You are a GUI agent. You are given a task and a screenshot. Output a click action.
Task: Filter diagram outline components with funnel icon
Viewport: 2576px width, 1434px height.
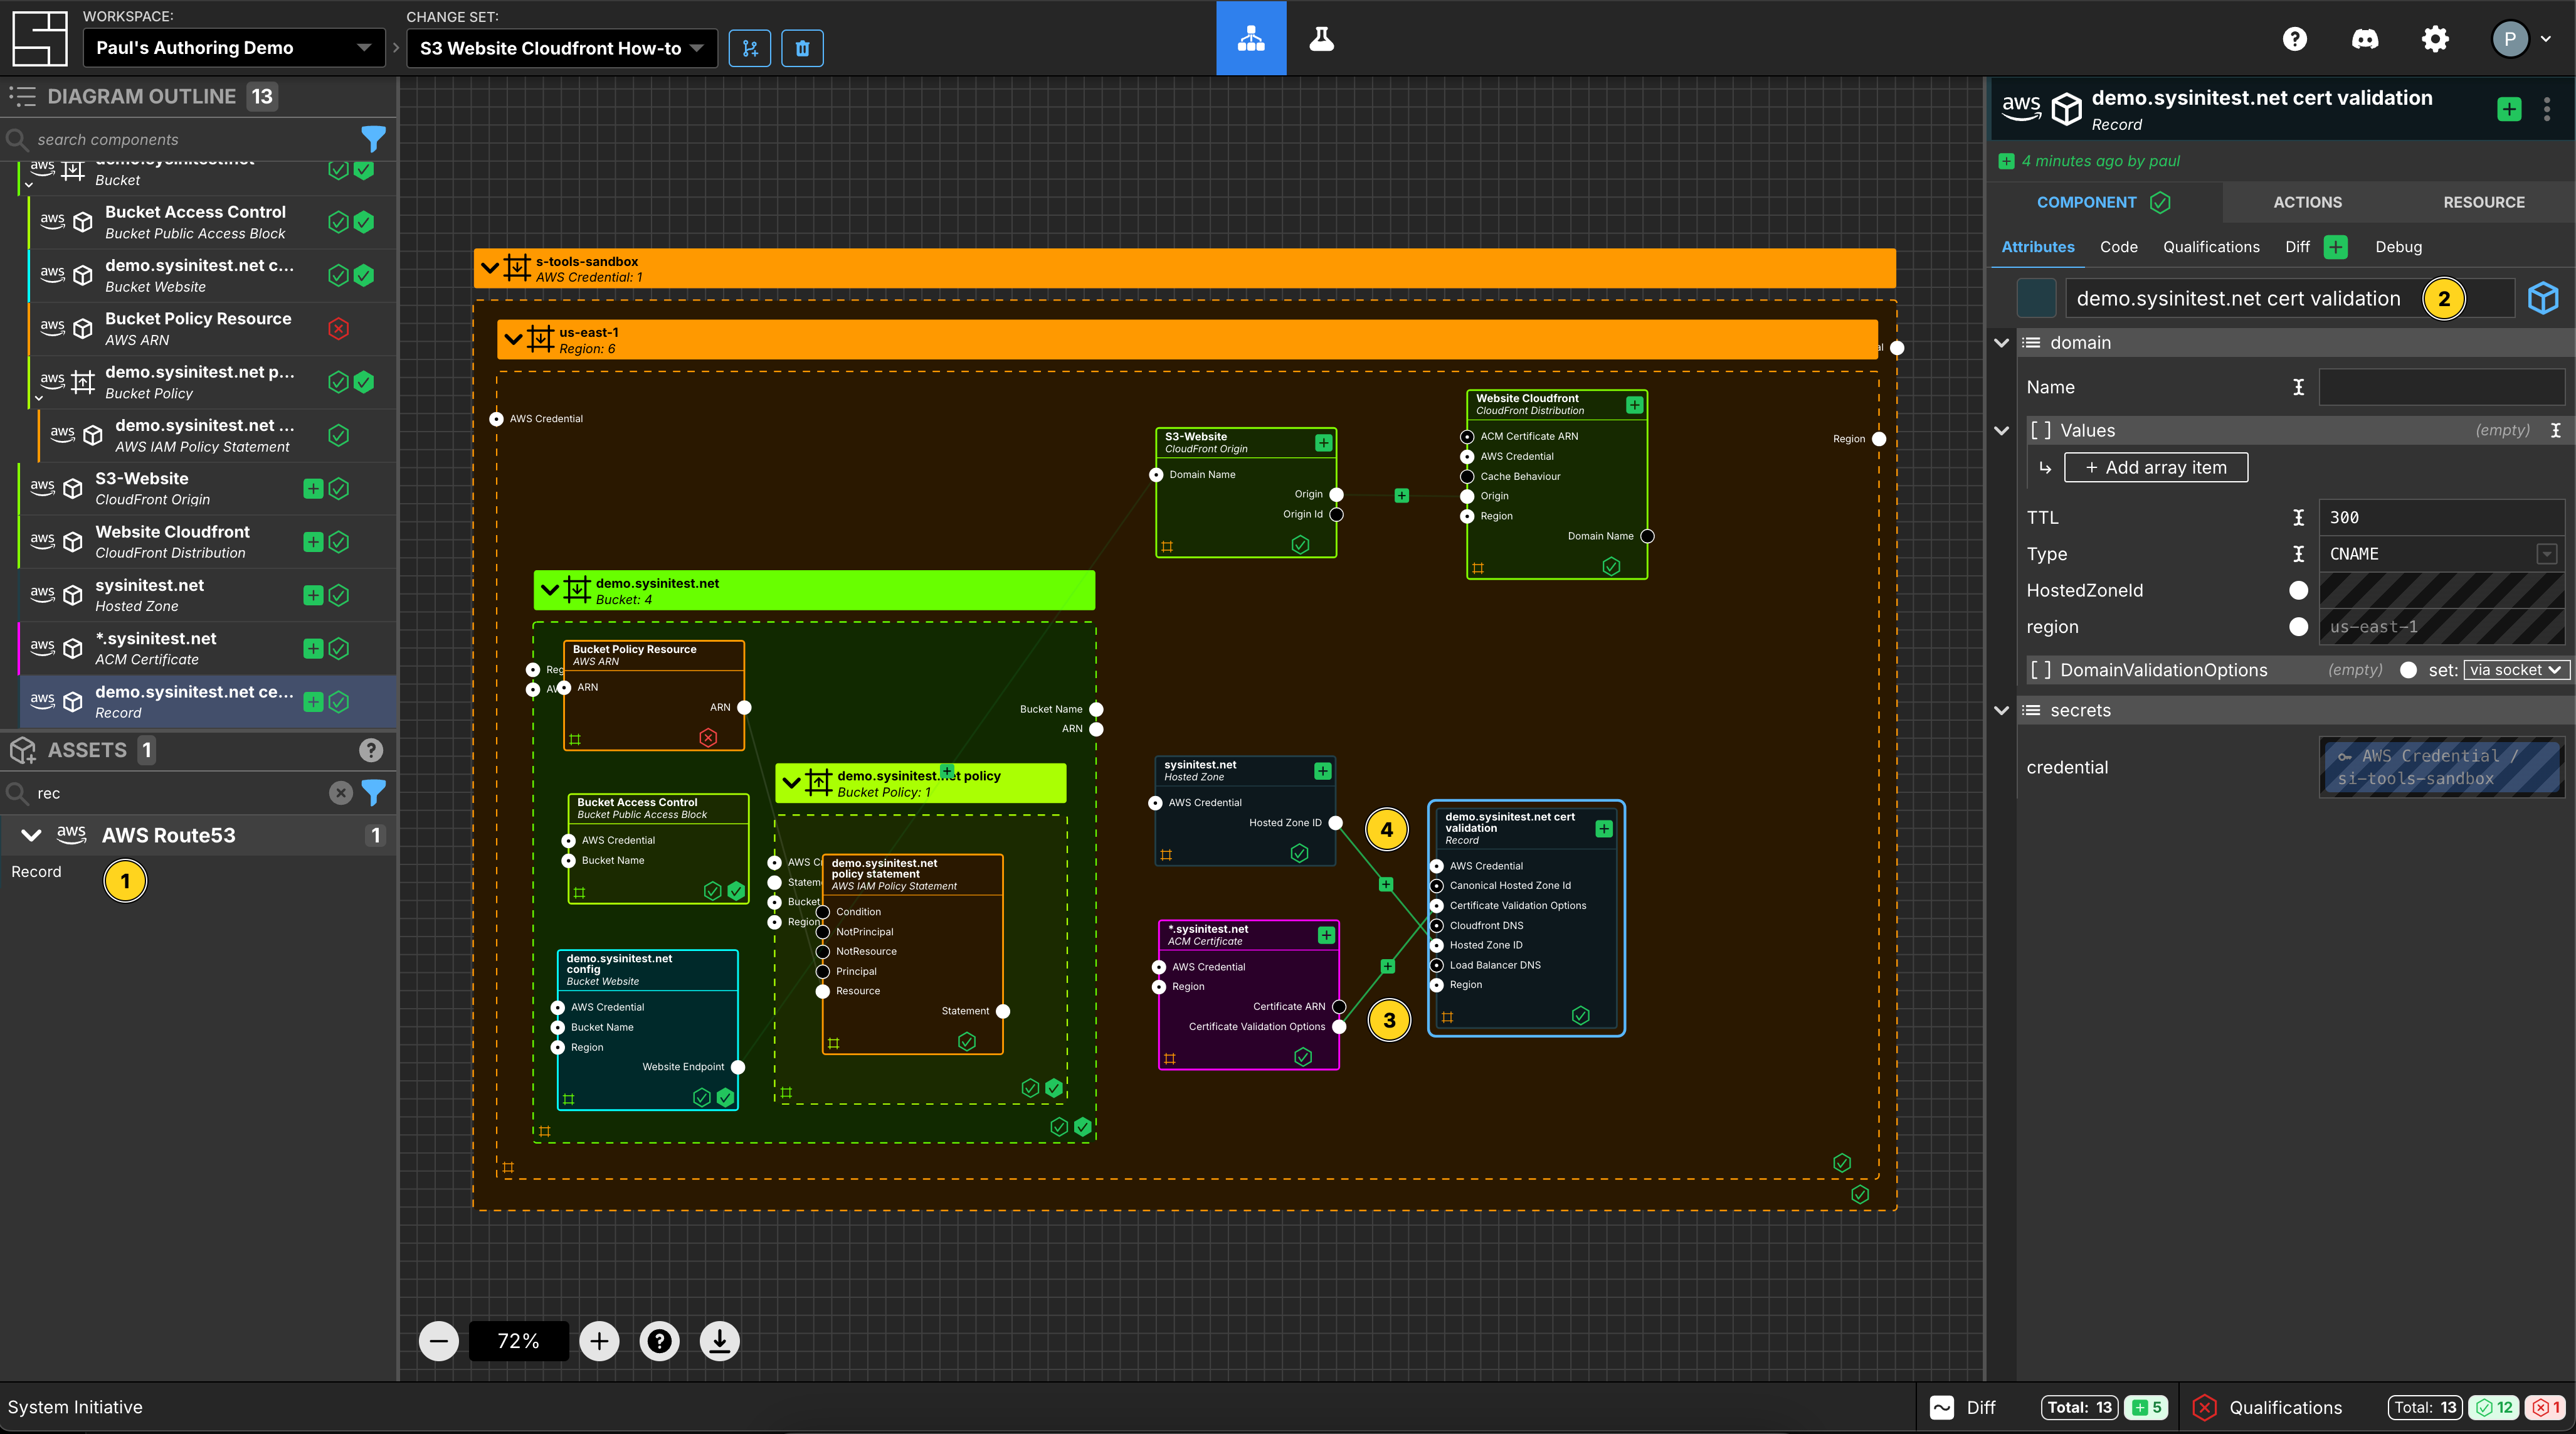click(373, 139)
